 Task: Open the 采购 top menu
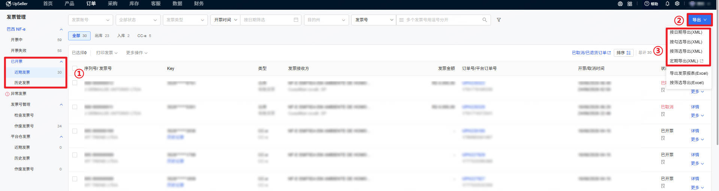[112, 4]
